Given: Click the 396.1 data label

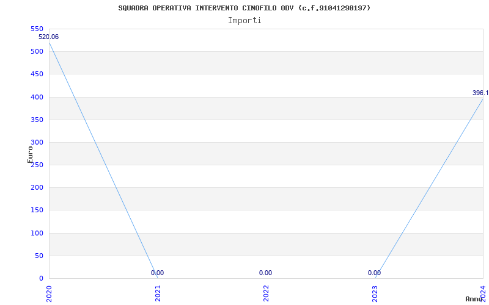Looking at the screenshot, I should (x=480, y=93).
